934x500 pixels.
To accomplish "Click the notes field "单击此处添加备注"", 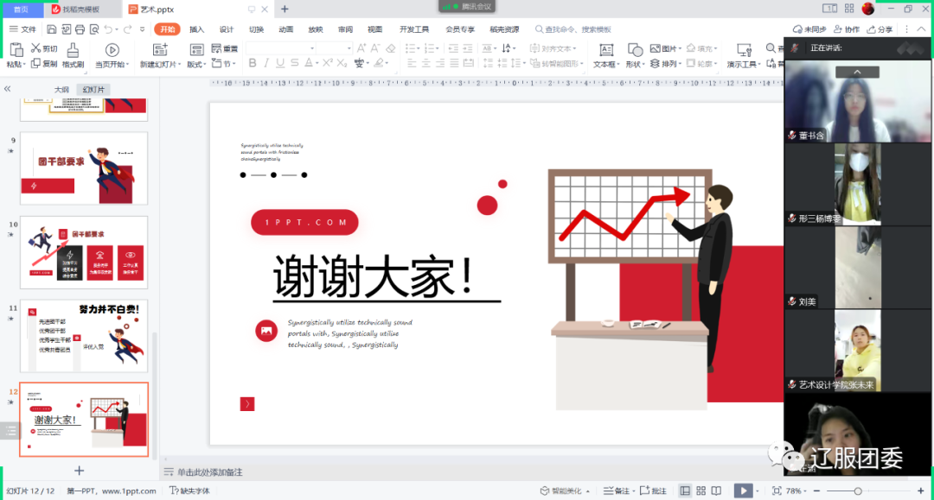I will click(x=209, y=472).
